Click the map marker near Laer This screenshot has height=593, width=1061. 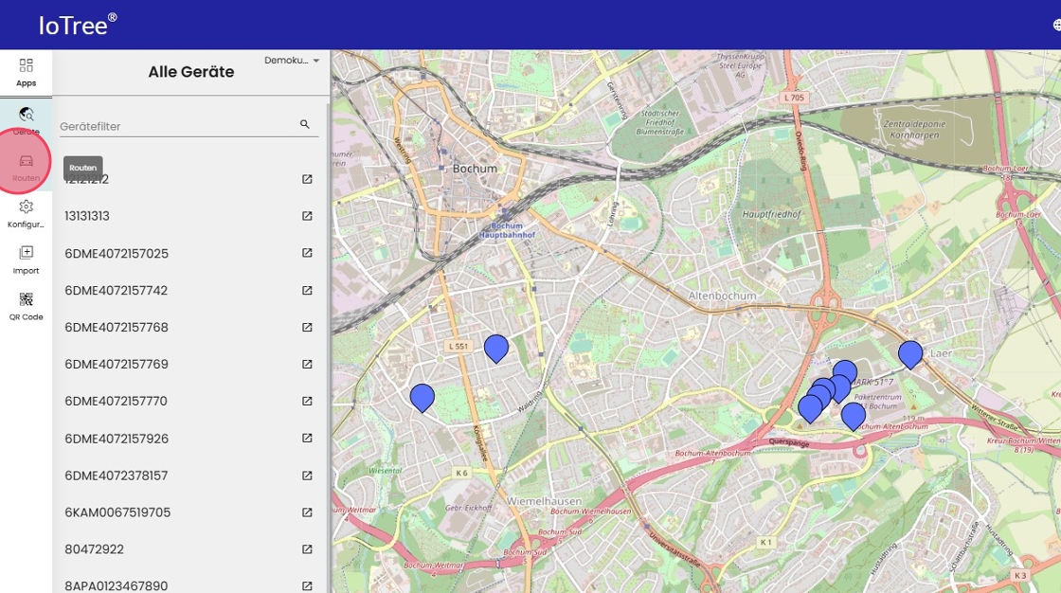click(x=910, y=353)
